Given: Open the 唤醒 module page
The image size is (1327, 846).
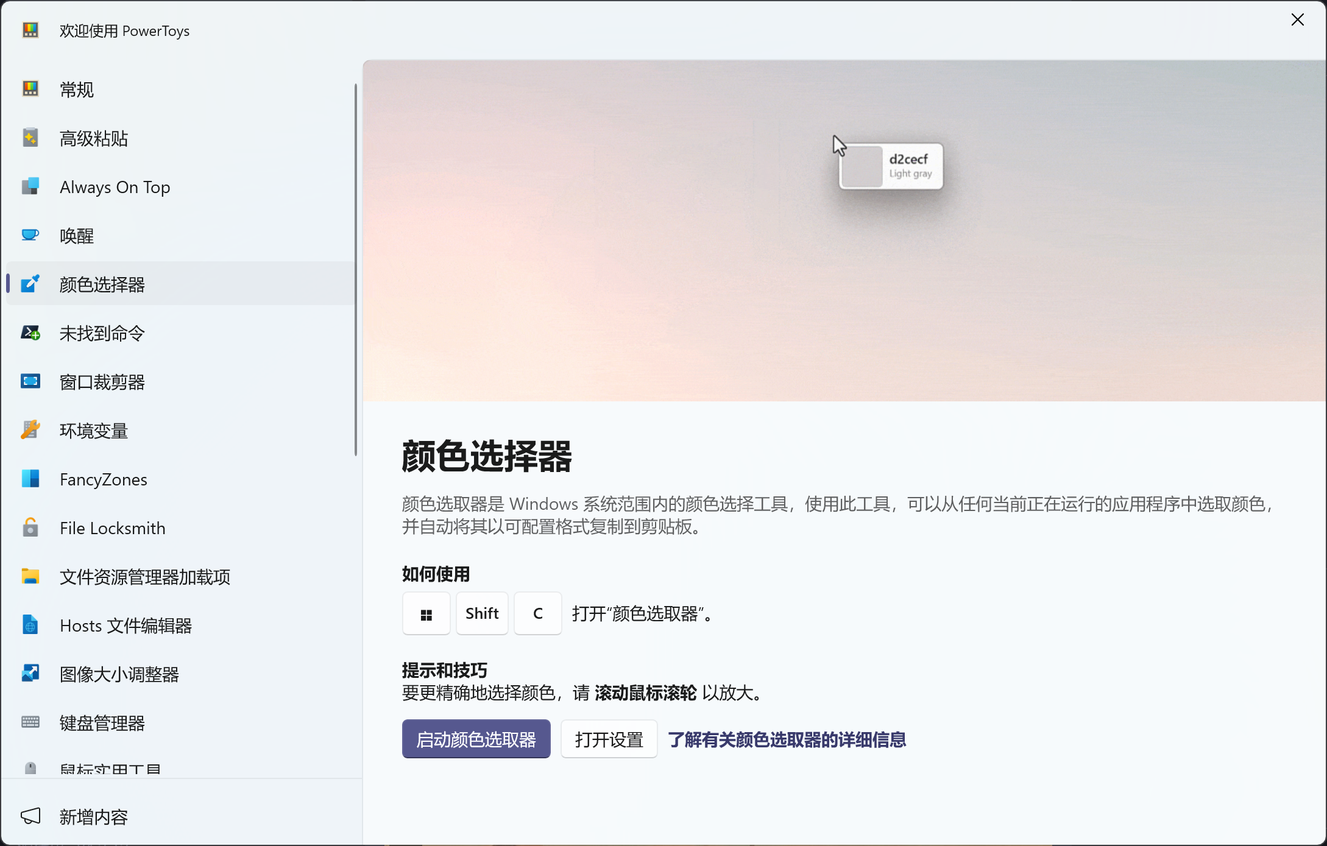Looking at the screenshot, I should coord(180,236).
